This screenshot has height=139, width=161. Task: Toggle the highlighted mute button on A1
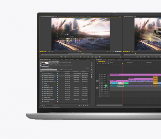pos(106,85)
